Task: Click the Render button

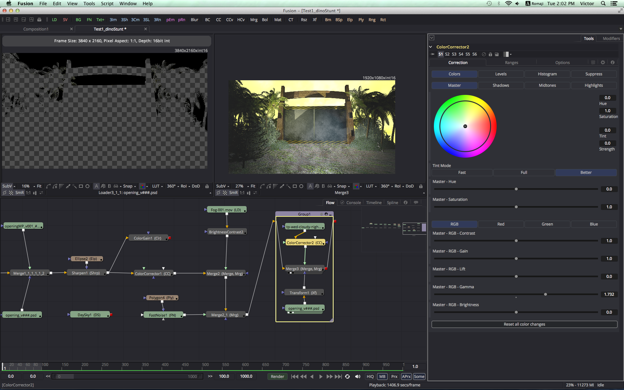Action: click(x=277, y=376)
